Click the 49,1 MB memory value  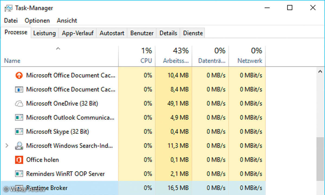(x=178, y=103)
